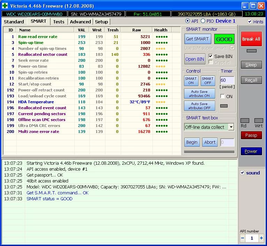Increase API number with plus button
Screen dimensions: 267x246
(261, 238)
